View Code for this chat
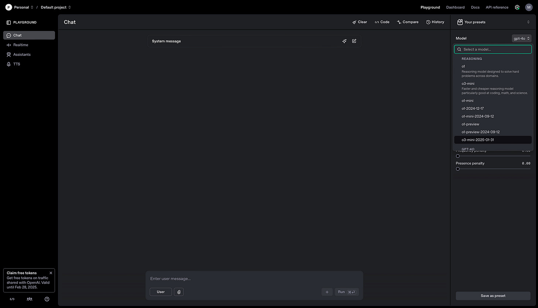 point(382,22)
